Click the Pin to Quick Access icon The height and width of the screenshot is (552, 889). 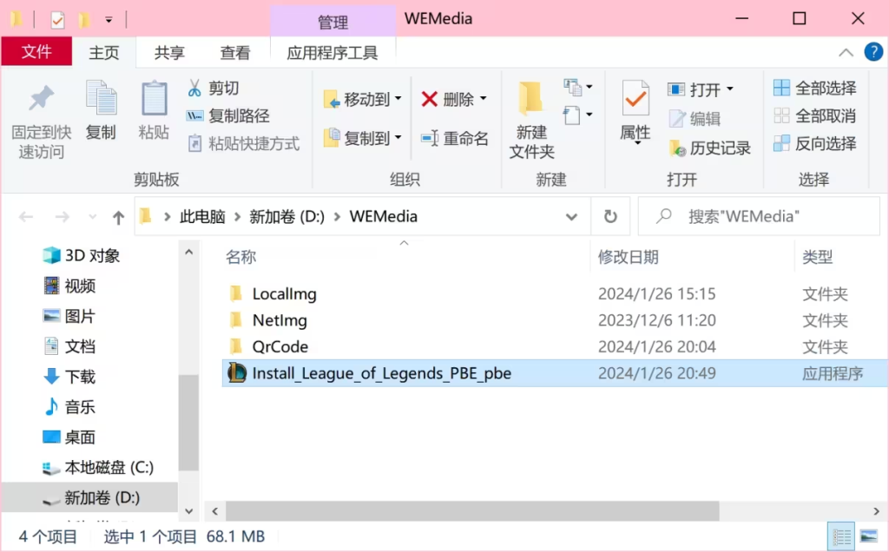[41, 99]
